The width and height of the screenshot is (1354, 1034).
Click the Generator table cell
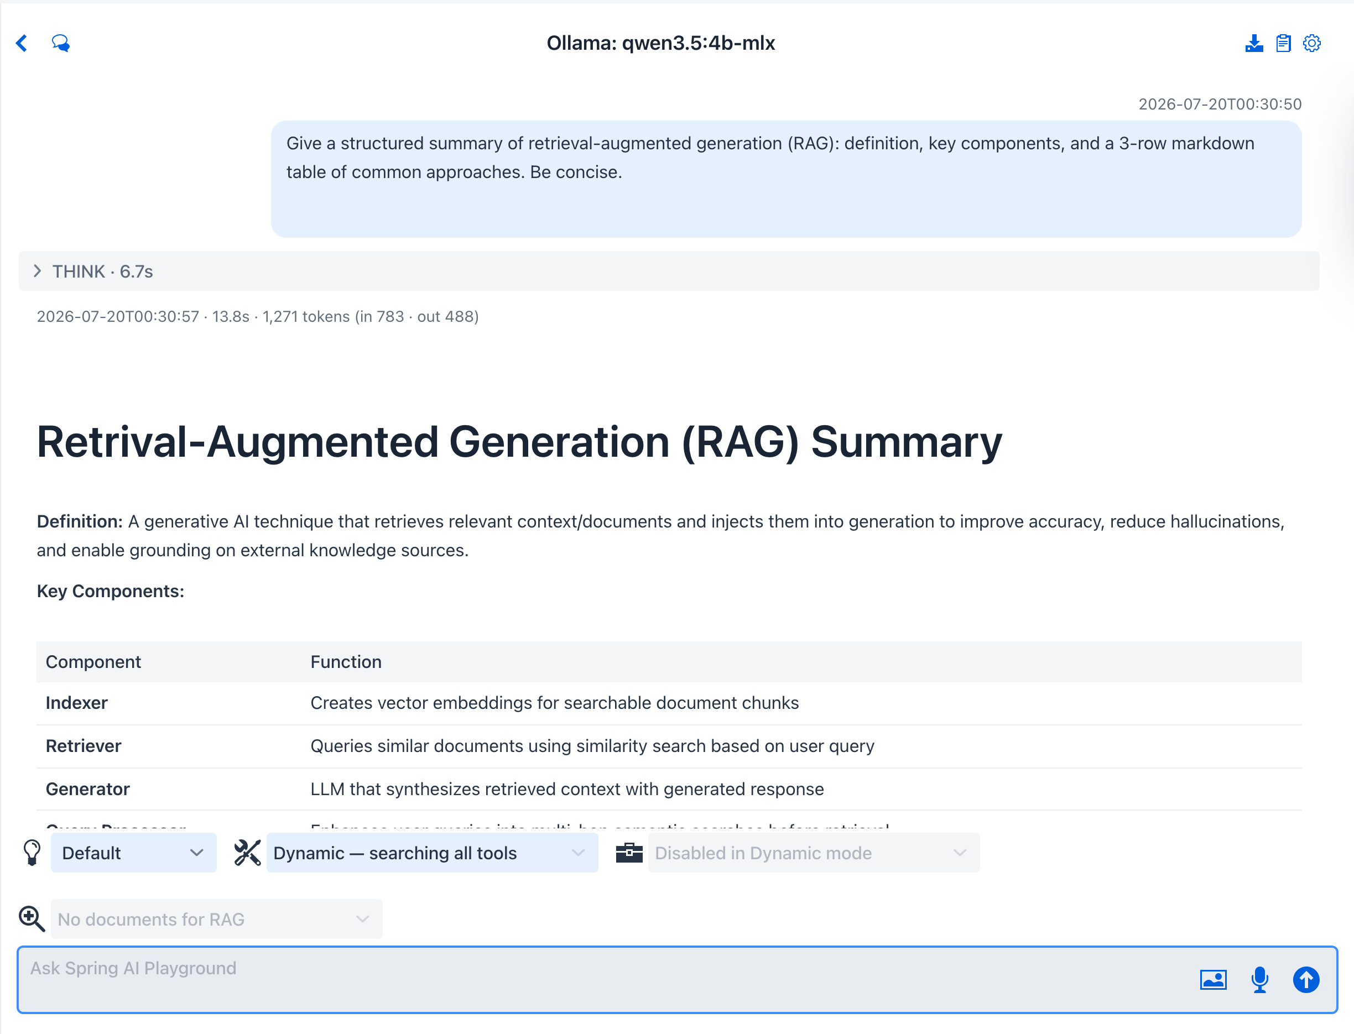pyautogui.click(x=87, y=789)
